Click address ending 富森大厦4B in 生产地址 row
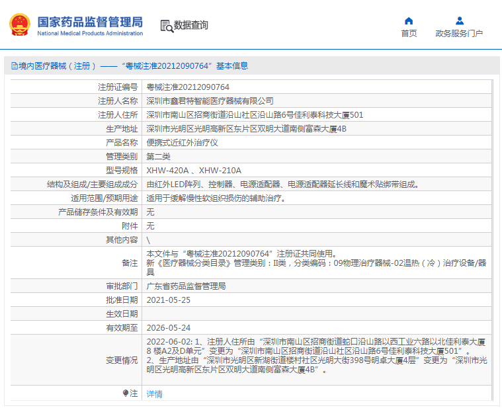Image resolution: width=502 pixels, height=412 pixels. pos(247,129)
